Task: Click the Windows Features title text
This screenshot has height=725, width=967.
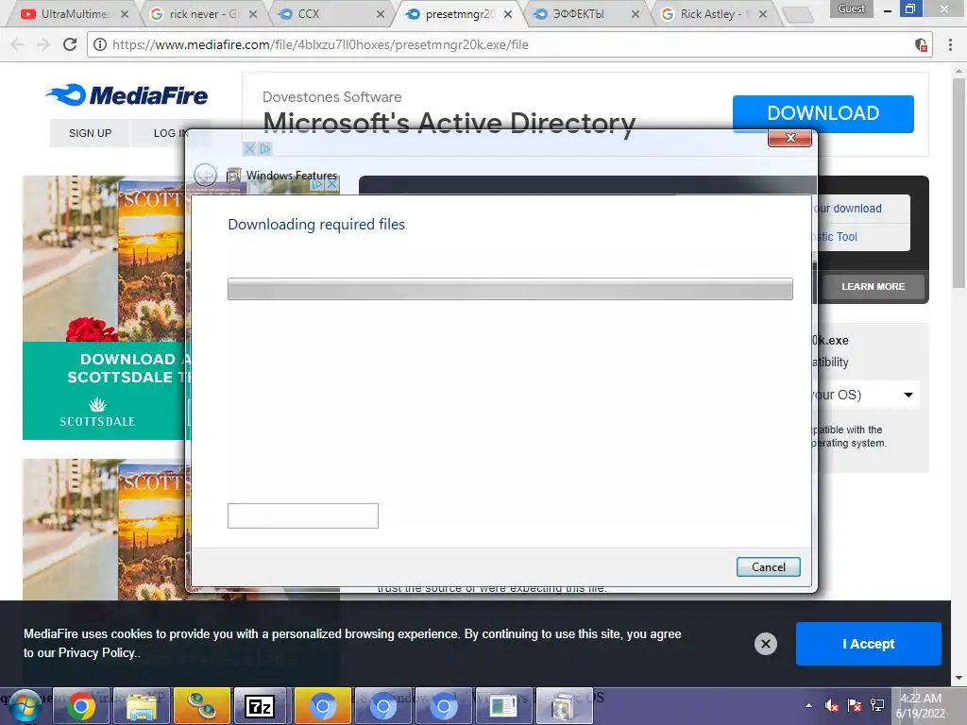Action: [x=292, y=175]
